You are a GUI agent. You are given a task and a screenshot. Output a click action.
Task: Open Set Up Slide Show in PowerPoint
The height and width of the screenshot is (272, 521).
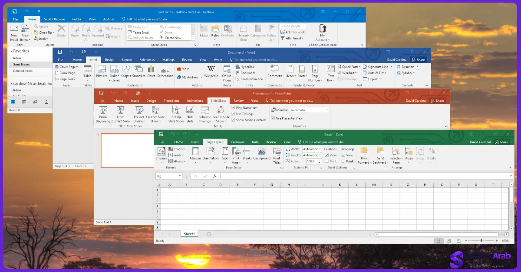pyautogui.click(x=176, y=114)
